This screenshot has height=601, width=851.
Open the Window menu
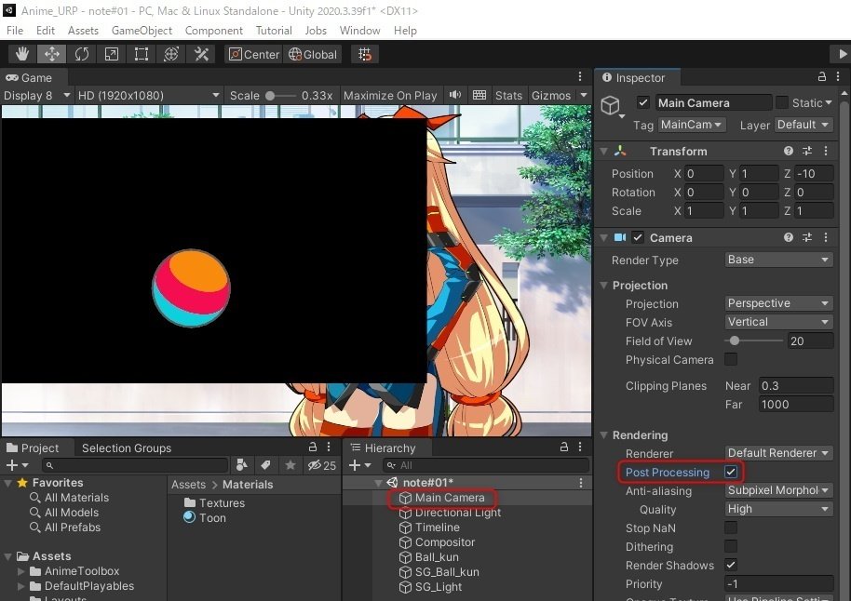[x=359, y=31]
